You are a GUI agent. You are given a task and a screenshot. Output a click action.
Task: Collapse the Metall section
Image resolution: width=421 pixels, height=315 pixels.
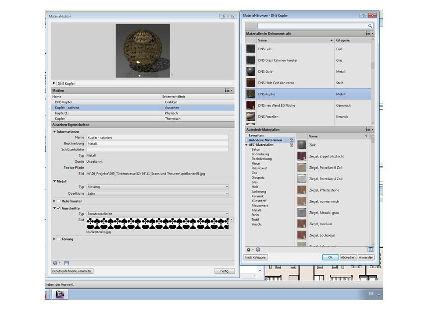click(x=54, y=181)
